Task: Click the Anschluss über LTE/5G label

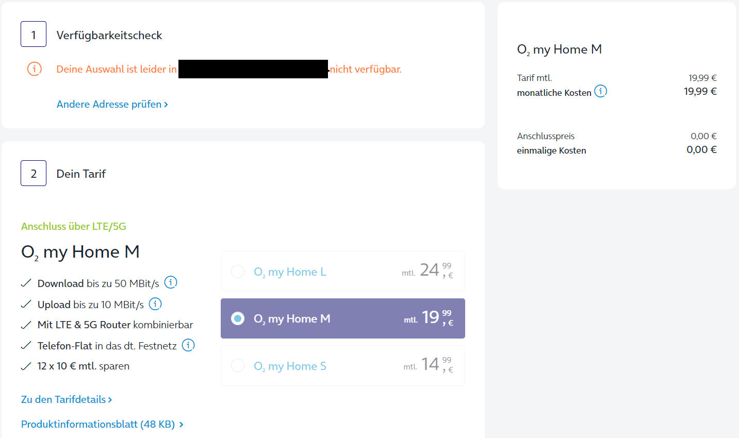Action: (74, 226)
